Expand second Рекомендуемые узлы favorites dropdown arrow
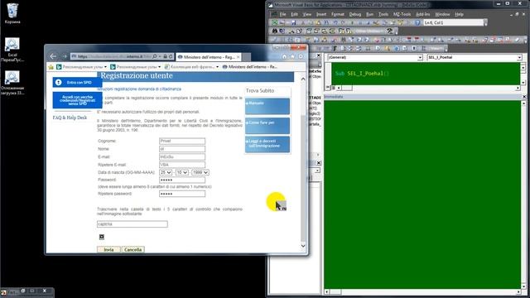 point(160,67)
